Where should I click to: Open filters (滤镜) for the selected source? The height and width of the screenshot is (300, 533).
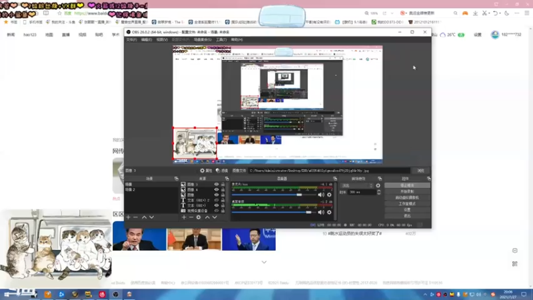pyautogui.click(x=222, y=171)
